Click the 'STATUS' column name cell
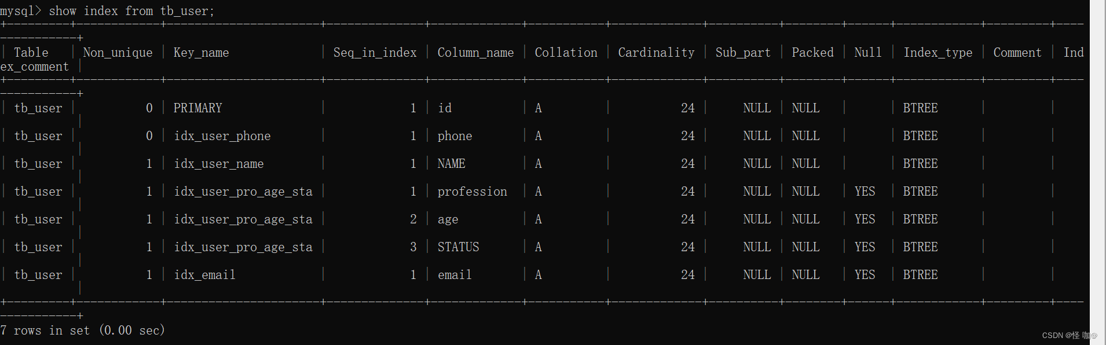 458,247
